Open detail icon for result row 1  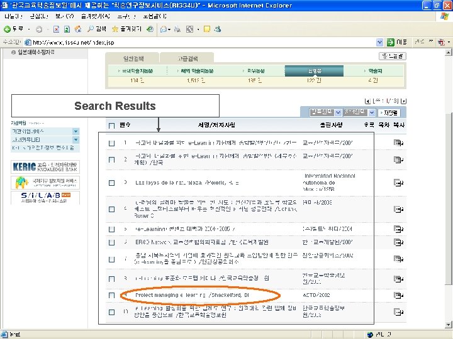(398, 143)
